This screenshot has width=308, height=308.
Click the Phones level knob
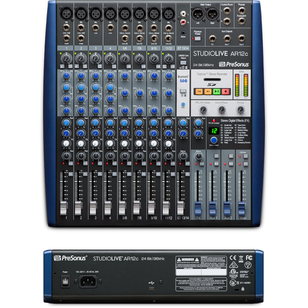[x=240, y=109]
